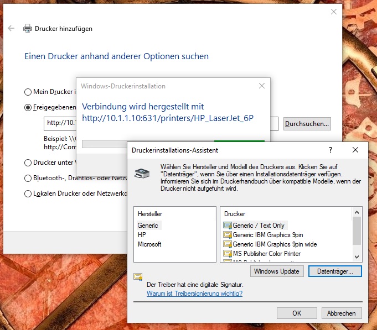Image resolution: width=377 pixels, height=330 pixels.
Task: Click the scroll down arrow in Drucker list
Action: tap(357, 257)
